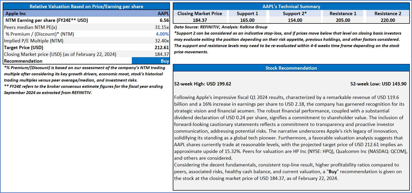
Task: Select the 'Closing Market Price' column header
Action: pos(200,14)
